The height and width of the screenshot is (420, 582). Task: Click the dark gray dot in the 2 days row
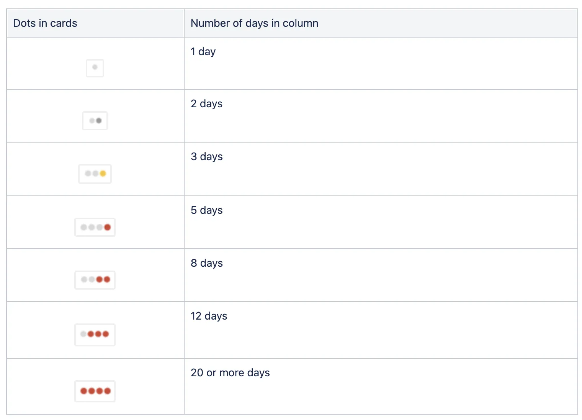(x=99, y=121)
